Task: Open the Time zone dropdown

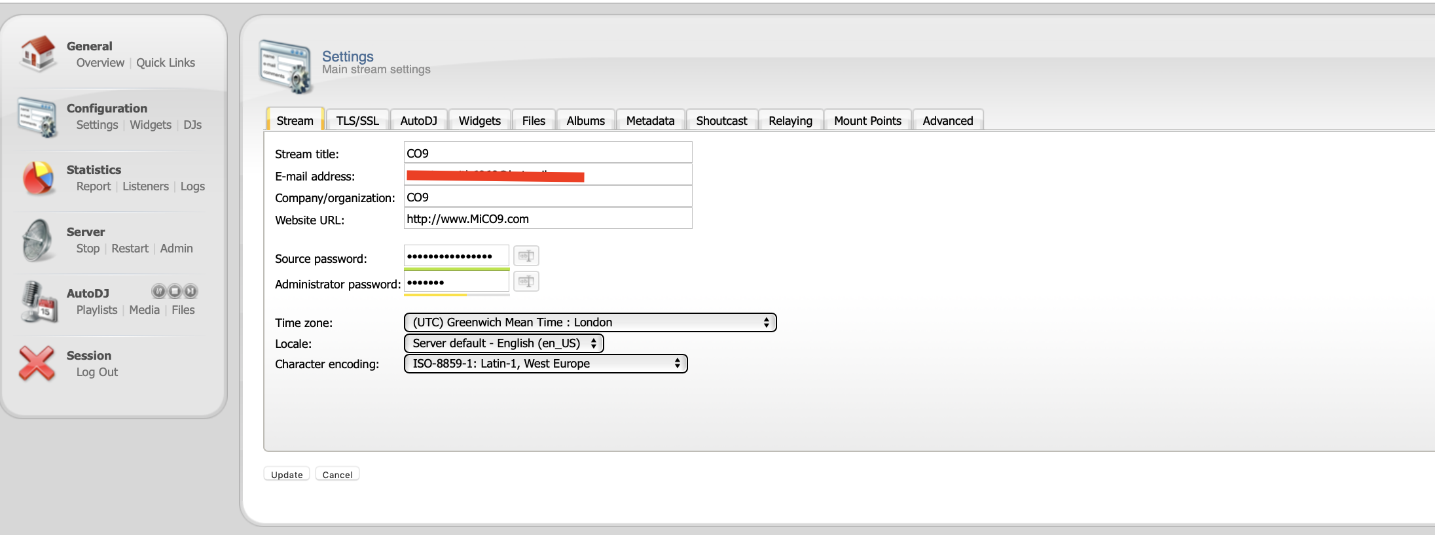Action: (x=590, y=322)
